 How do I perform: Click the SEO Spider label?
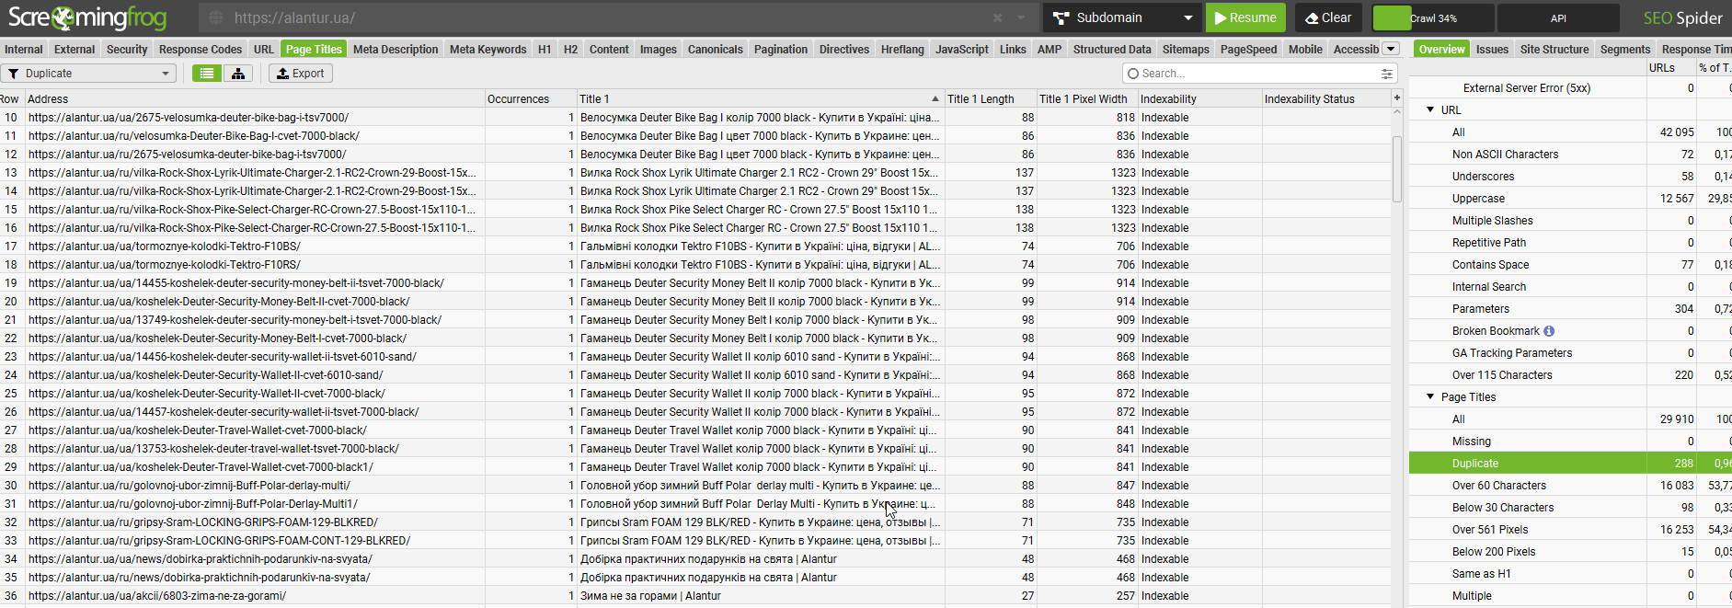[x=1682, y=17]
